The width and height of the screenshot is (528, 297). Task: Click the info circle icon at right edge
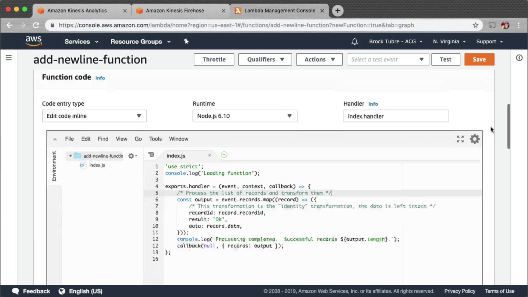tap(519, 58)
